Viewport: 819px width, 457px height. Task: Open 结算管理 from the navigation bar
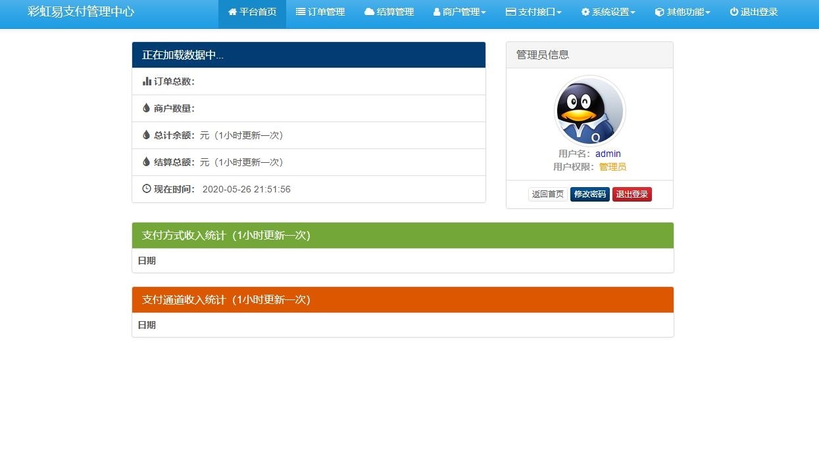click(395, 12)
